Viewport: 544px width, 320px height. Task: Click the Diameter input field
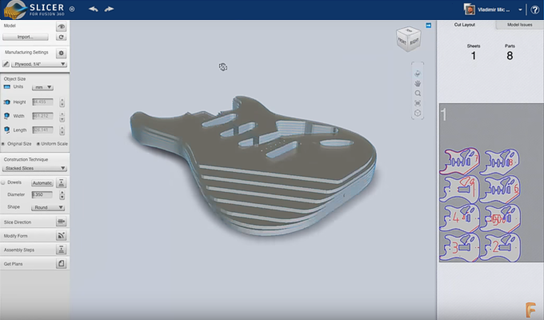42,194
